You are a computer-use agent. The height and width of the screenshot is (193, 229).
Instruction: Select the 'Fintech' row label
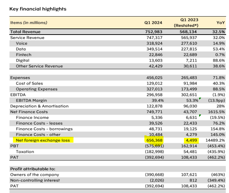coord(23,55)
